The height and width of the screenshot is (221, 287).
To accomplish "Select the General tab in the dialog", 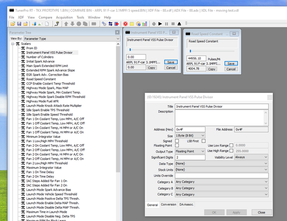I will [x=152, y=205].
